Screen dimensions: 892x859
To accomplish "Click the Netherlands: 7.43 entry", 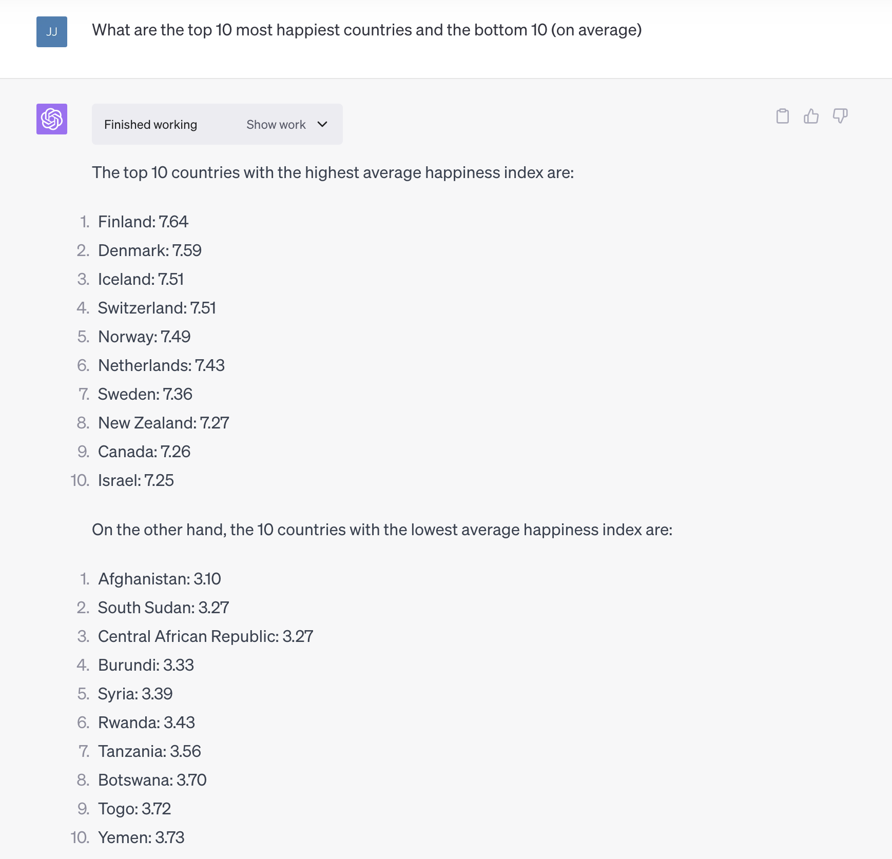I will coord(161,365).
